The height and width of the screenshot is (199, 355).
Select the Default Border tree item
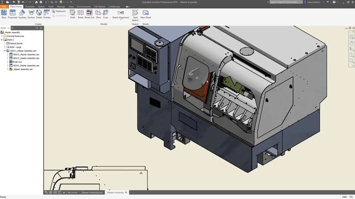tap(14, 43)
